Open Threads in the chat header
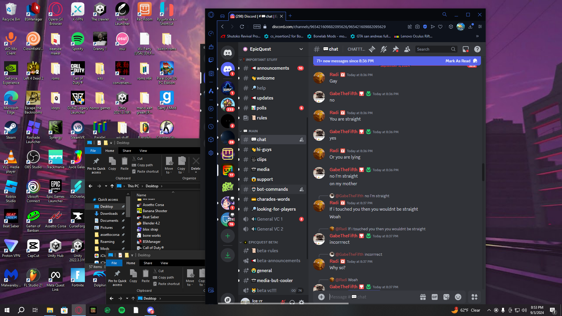The width and height of the screenshot is (562, 316). pos(372,49)
